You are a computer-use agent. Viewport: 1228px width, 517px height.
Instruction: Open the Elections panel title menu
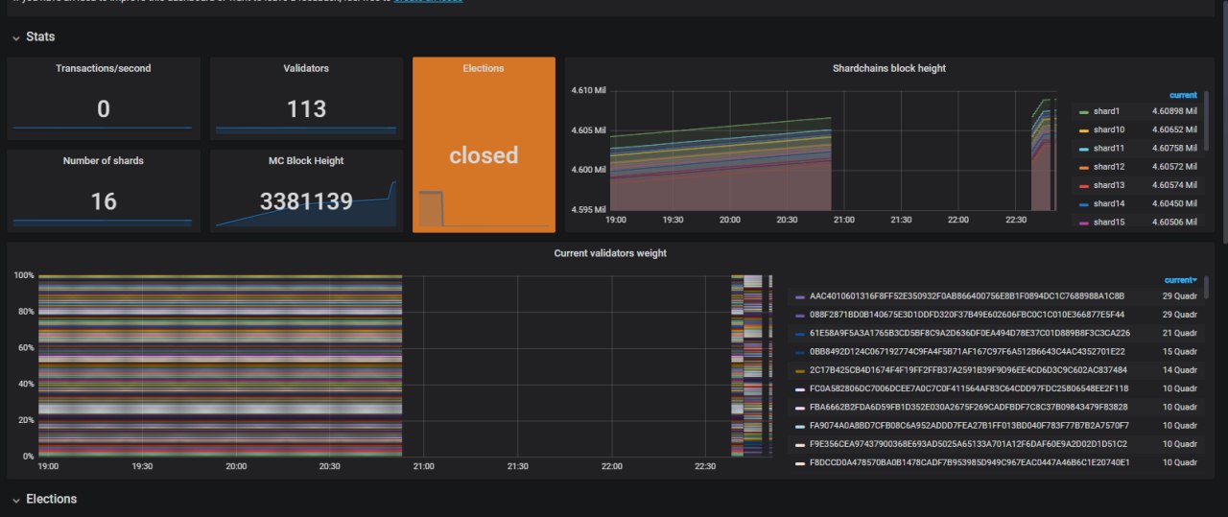point(484,68)
